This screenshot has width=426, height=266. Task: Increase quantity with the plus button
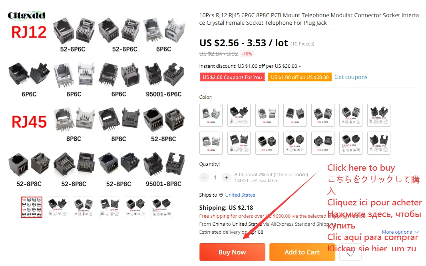click(226, 177)
